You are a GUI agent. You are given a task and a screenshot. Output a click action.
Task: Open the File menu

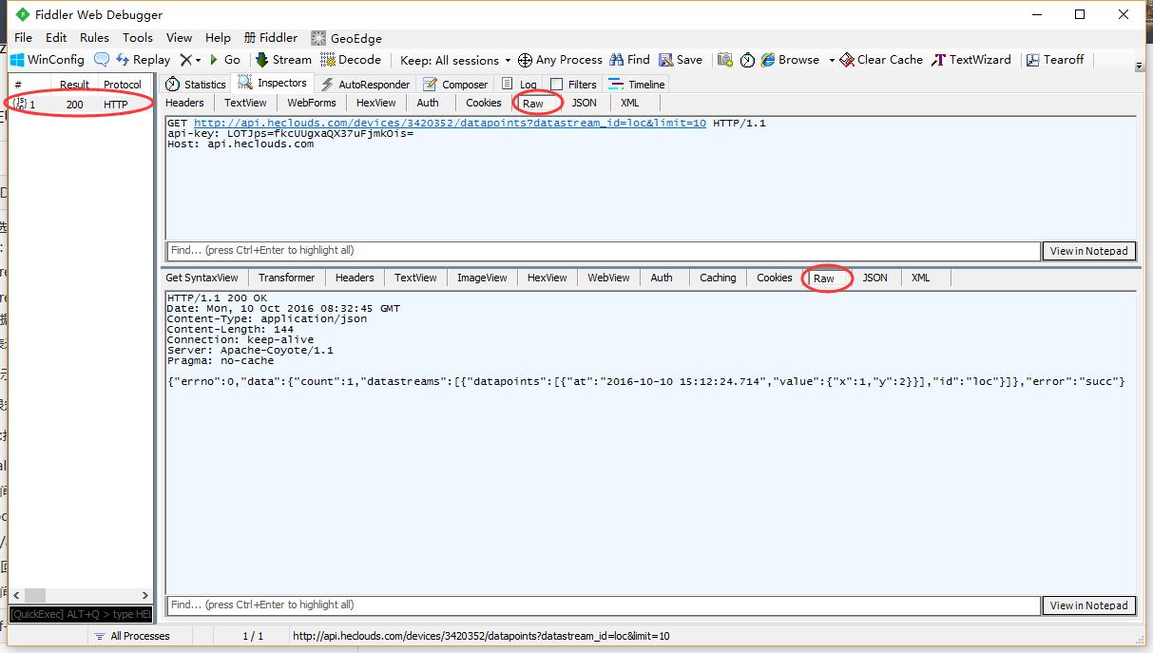[24, 38]
